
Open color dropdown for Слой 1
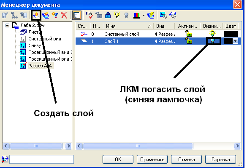pyautogui.click(x=235, y=41)
